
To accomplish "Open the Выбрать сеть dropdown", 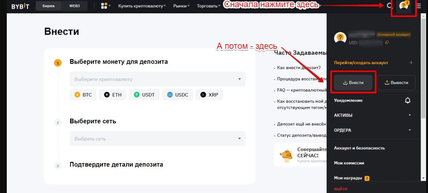I will [x=157, y=139].
